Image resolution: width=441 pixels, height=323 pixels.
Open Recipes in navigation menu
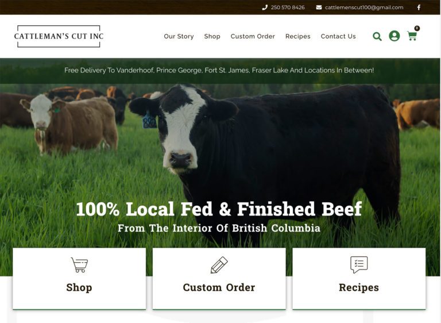click(x=298, y=36)
